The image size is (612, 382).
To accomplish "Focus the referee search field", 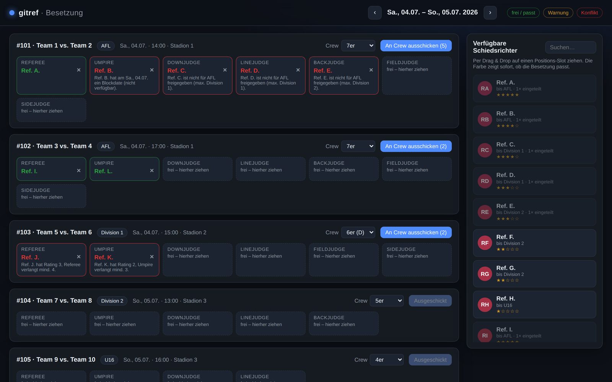I will point(570,47).
